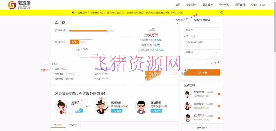Switch to the second product detail tab
Image resolution: width=276 pixels, height=131 pixels.
(x=73, y=125)
